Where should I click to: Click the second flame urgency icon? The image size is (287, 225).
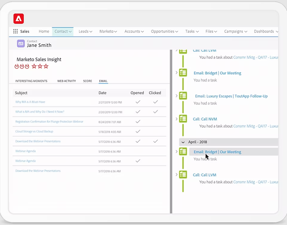point(22,66)
